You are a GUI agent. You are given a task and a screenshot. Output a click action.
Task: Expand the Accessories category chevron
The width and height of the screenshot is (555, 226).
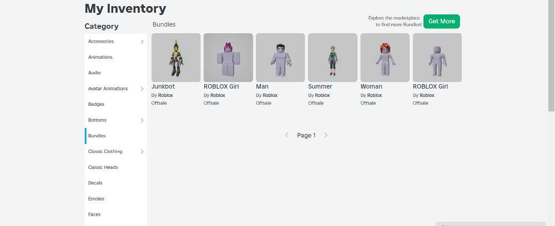click(x=142, y=42)
